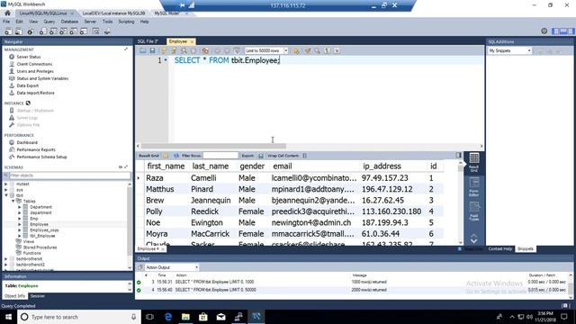Reconnect to DBMS
This screenshot has height=324, width=576.
click(x=107, y=31)
